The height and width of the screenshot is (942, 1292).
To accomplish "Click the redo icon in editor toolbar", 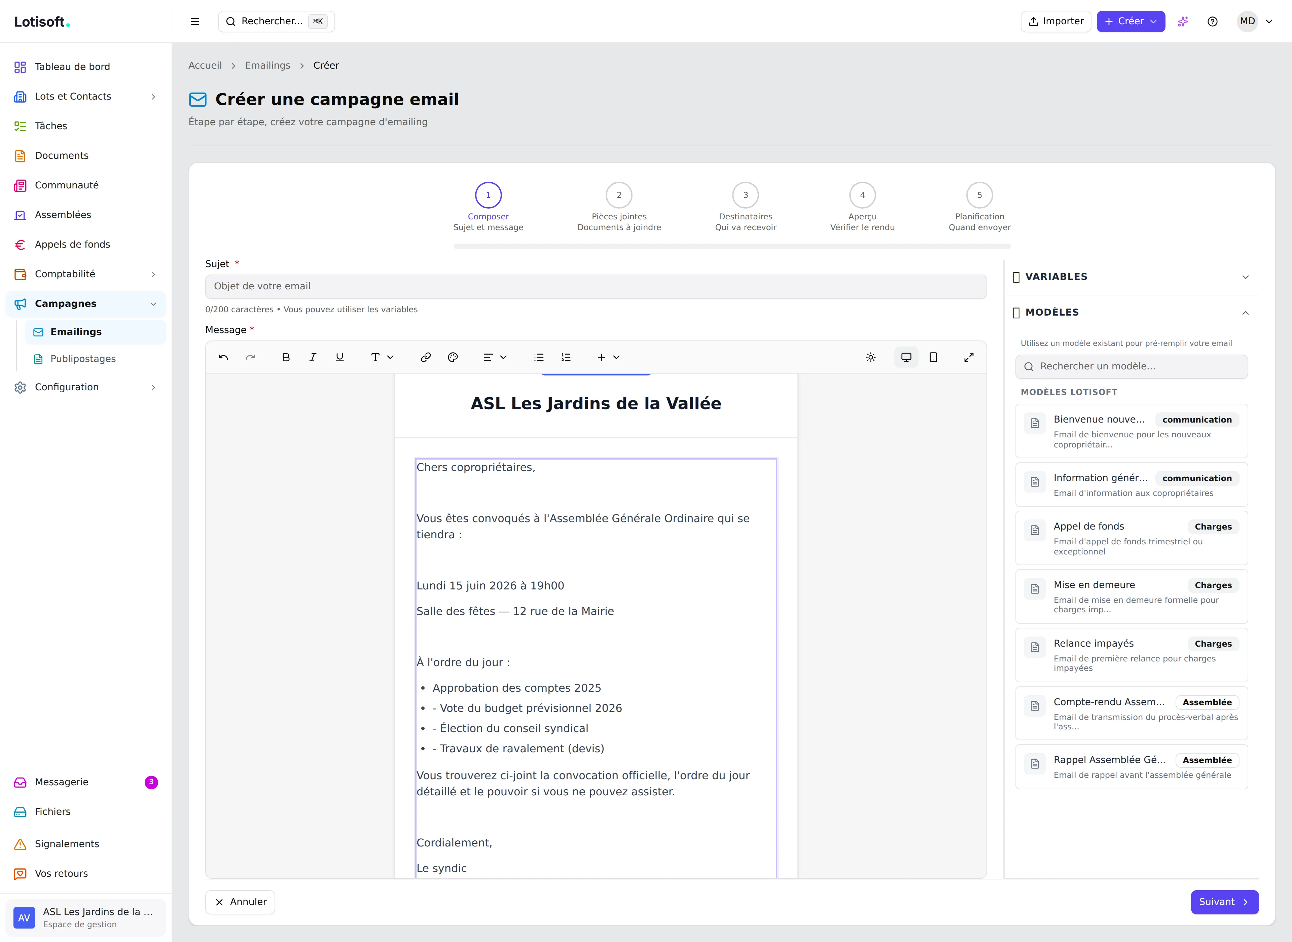I will [250, 358].
